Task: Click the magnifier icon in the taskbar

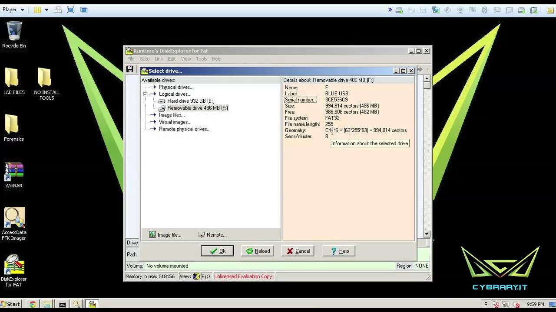Action: (x=76, y=304)
